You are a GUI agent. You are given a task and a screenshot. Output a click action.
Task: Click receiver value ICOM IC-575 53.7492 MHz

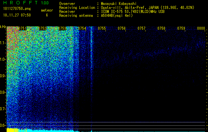(133, 12)
